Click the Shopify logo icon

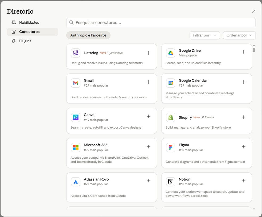tap(171, 117)
